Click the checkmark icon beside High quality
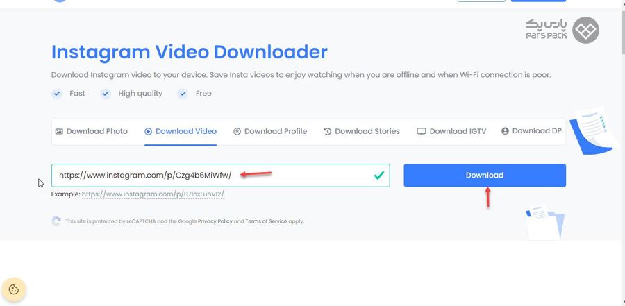The width and height of the screenshot is (625, 306). click(106, 94)
